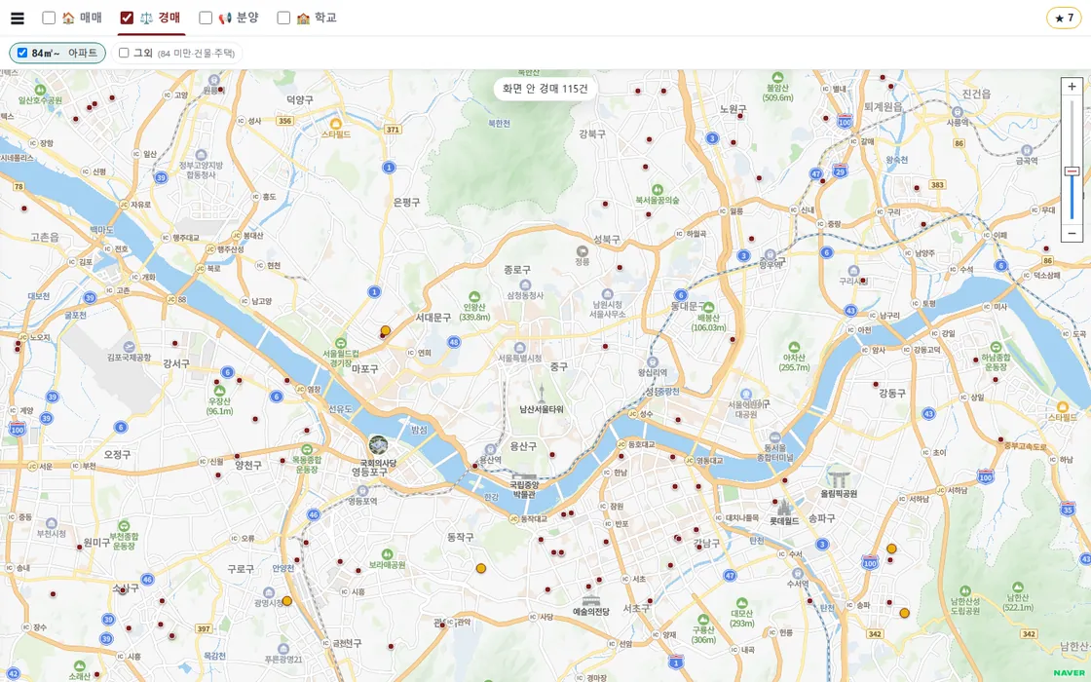
Task: Select the orange marker near 서대문구
Action: pyautogui.click(x=386, y=330)
